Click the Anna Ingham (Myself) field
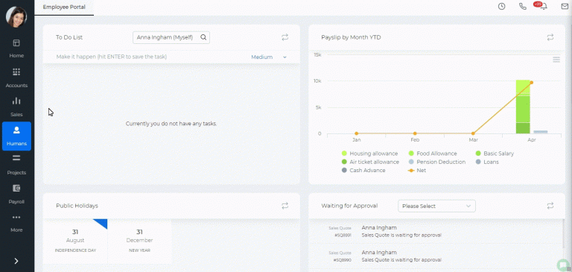This screenshot has height=272, width=572. (171, 37)
